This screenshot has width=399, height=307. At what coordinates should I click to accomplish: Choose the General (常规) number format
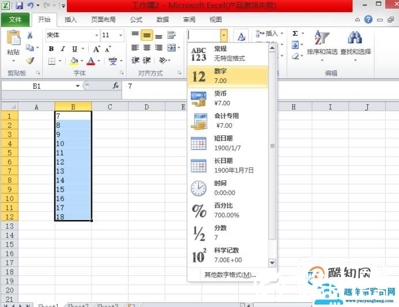click(228, 54)
